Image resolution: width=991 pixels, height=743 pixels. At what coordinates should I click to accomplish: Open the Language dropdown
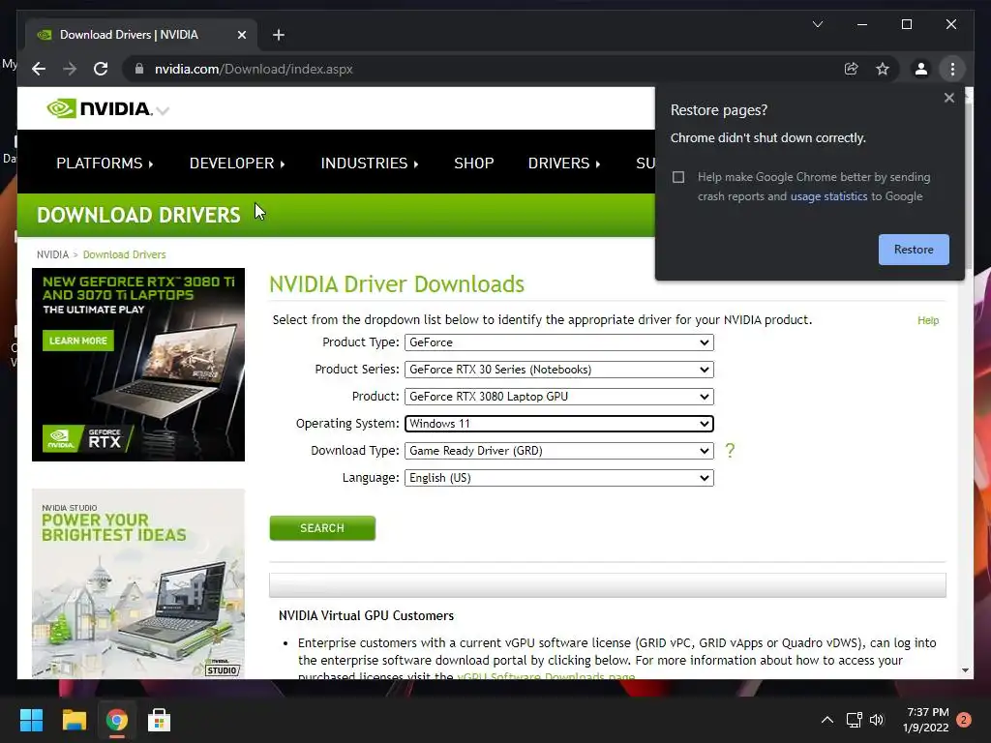click(x=558, y=478)
